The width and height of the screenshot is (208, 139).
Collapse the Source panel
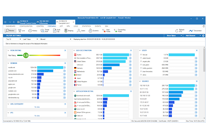(x=140, y=81)
